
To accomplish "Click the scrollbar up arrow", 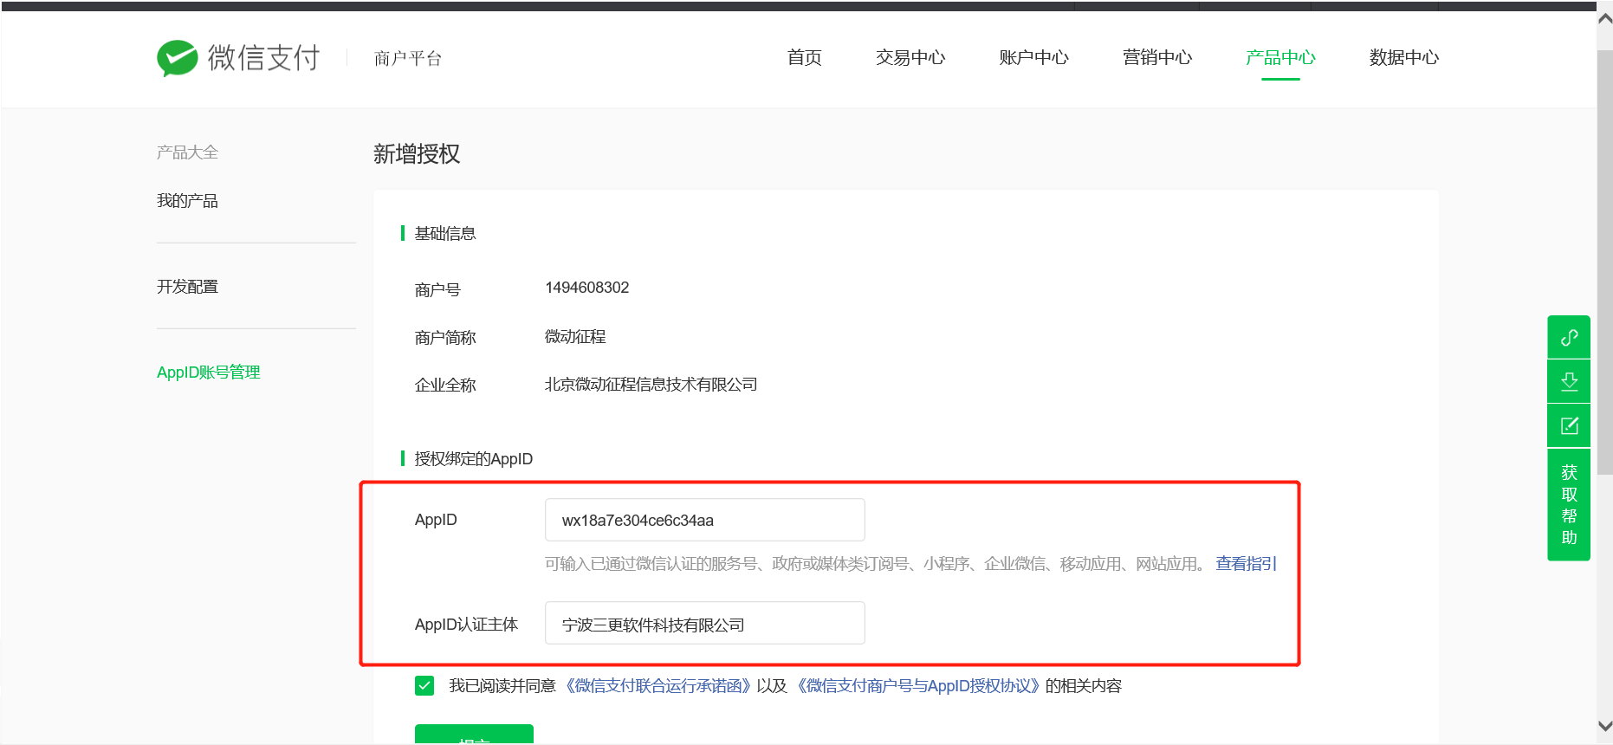I will pos(1604,20).
